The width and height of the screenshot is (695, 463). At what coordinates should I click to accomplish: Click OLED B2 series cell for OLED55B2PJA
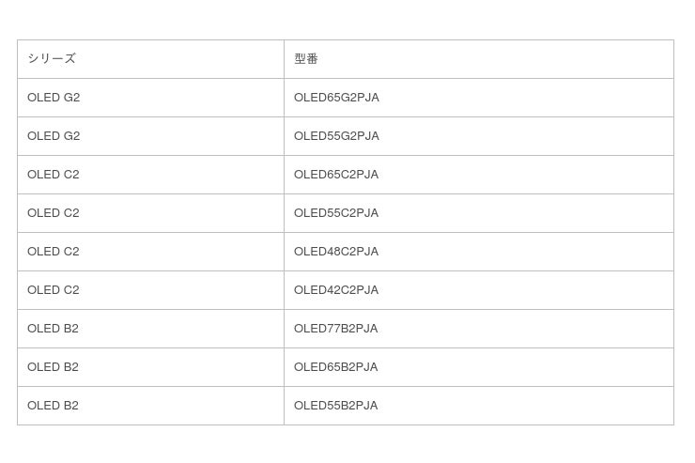click(x=53, y=406)
